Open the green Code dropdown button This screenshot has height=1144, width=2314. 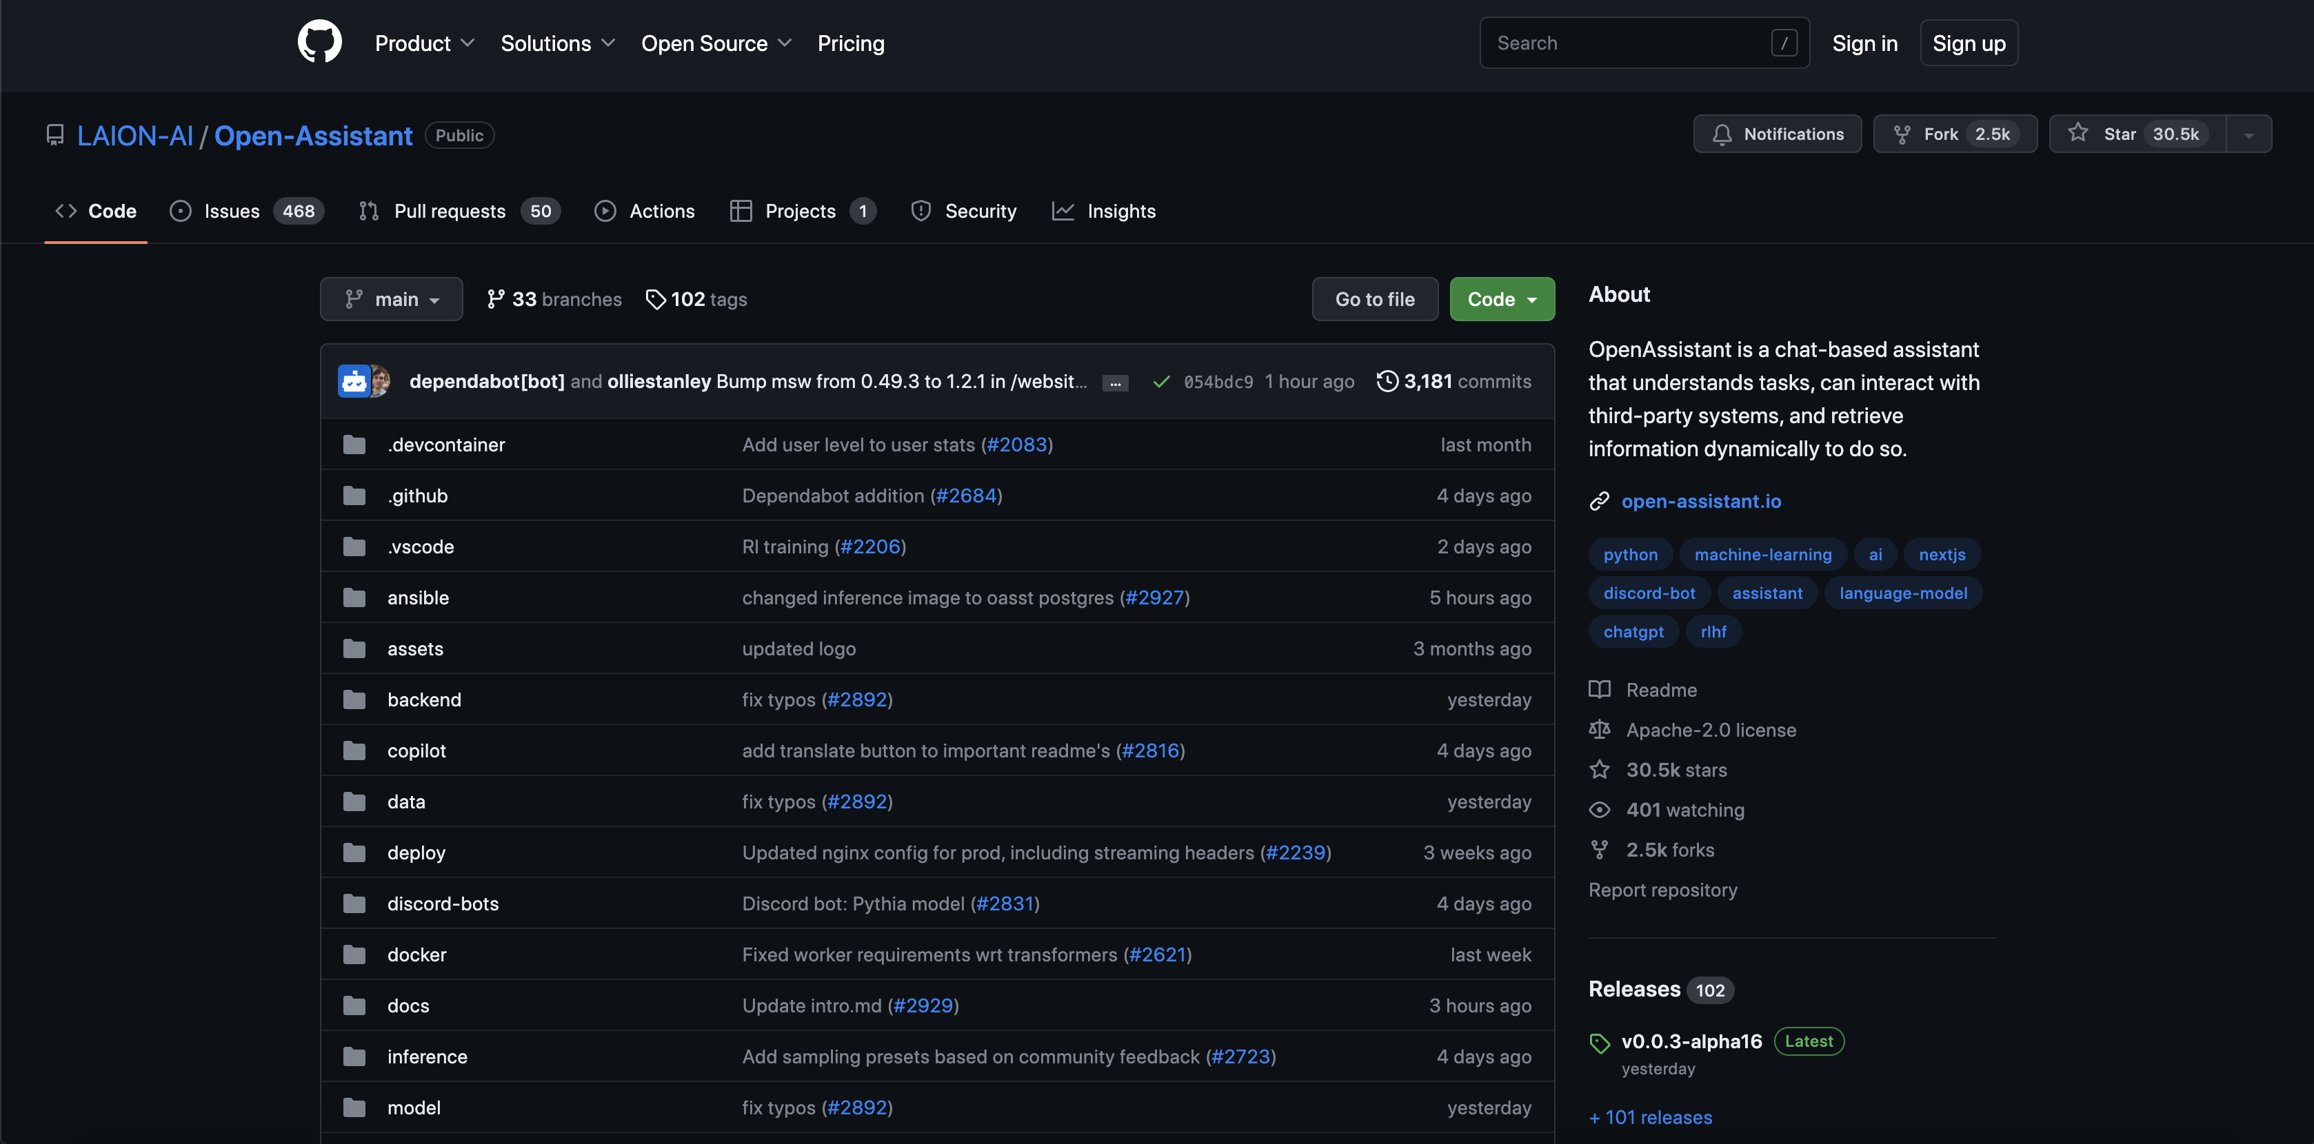(x=1502, y=299)
